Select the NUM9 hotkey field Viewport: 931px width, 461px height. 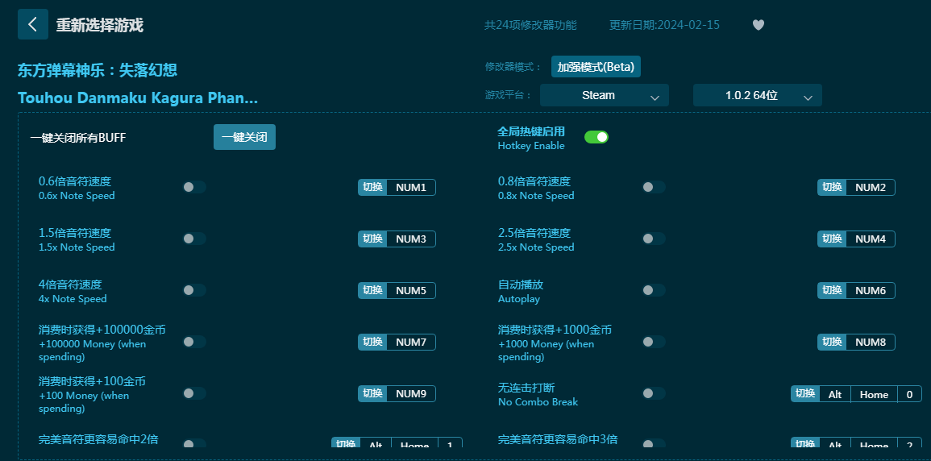(411, 394)
